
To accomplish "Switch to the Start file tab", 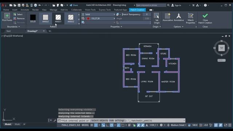I will coord(8,31).
